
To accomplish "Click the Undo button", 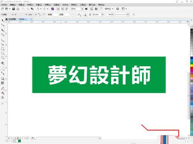I will (x=38, y=9).
